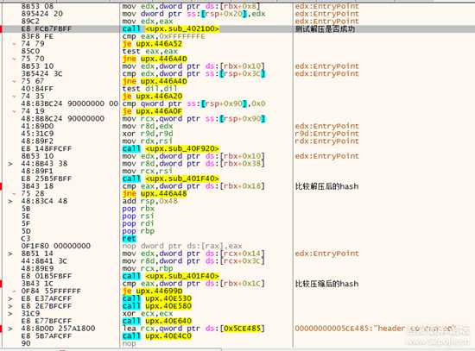475x351 pixels.
Task: Click the comment 比较压缩后的hash
Action: coord(326,284)
